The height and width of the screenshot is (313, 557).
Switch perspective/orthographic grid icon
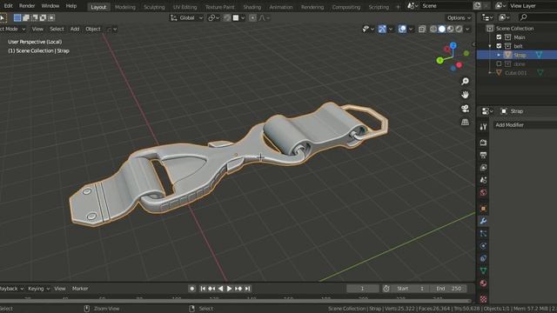tap(465, 122)
